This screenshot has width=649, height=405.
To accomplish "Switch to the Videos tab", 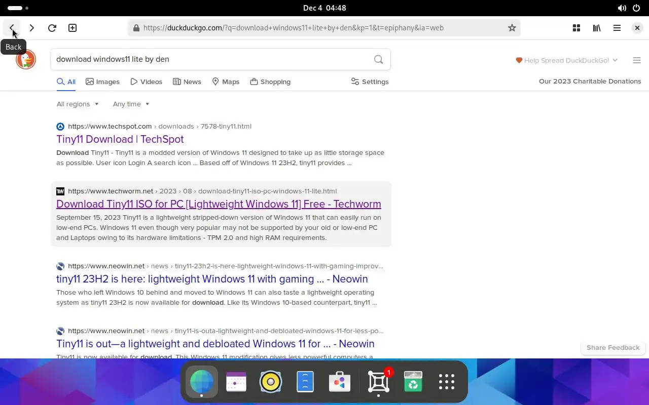I will tap(146, 82).
